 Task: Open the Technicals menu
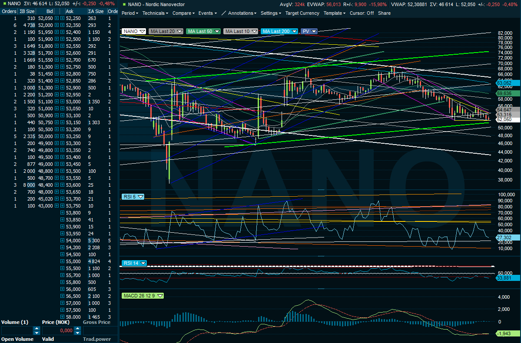155,13
